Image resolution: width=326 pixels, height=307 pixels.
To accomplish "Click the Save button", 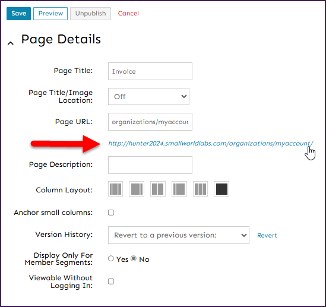I will point(19,14).
